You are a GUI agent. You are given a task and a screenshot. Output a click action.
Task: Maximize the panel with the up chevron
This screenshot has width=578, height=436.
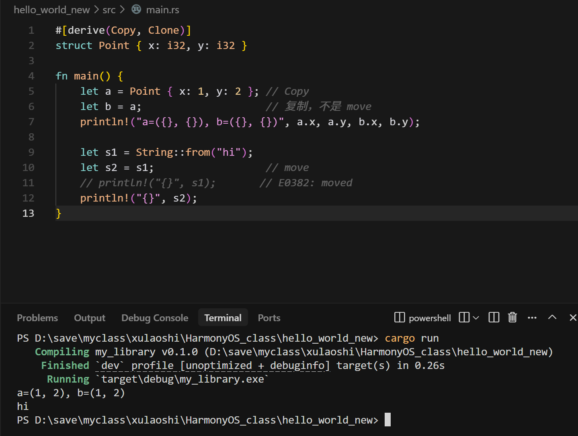coord(552,317)
